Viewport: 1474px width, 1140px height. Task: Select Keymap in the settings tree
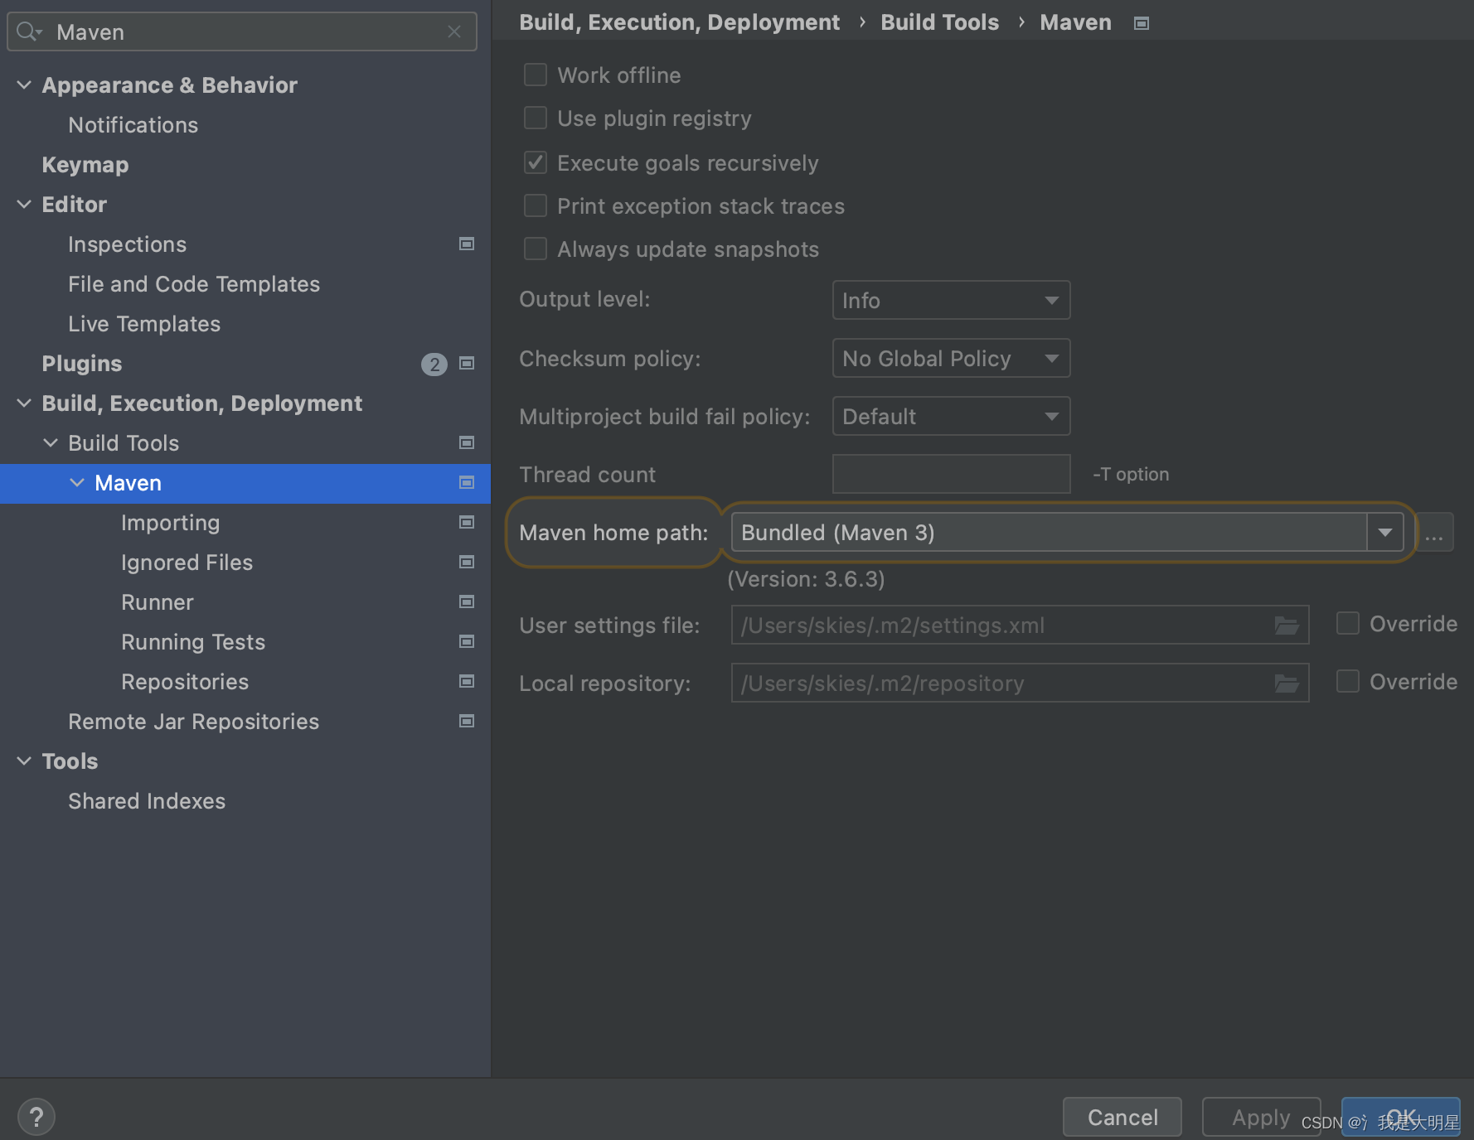pyautogui.click(x=85, y=165)
